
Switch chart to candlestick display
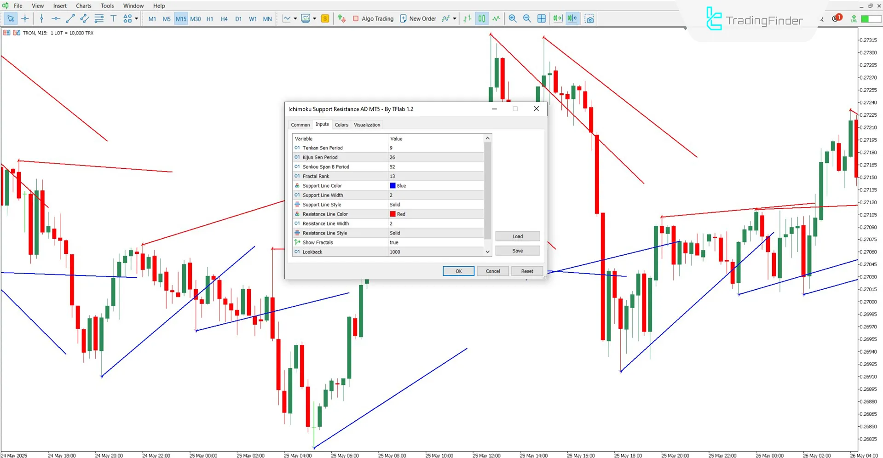coord(481,18)
